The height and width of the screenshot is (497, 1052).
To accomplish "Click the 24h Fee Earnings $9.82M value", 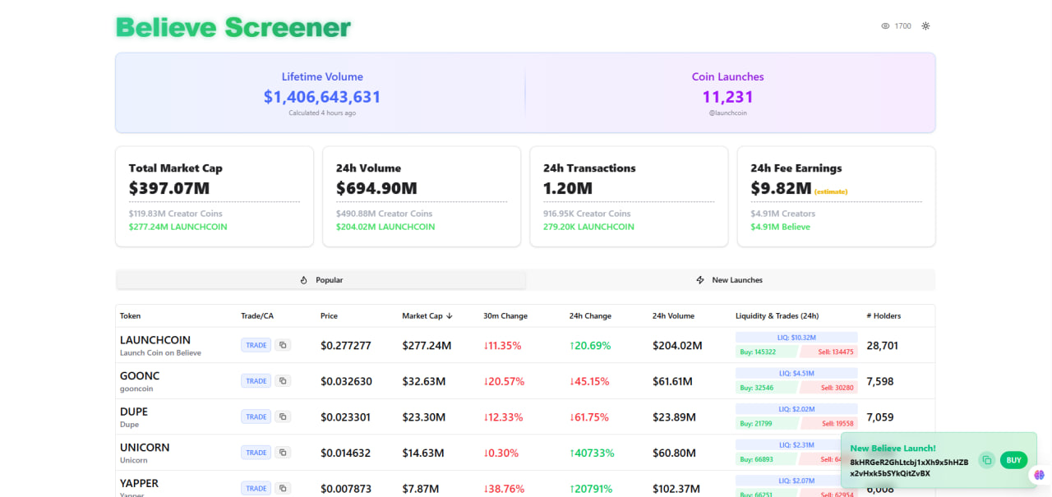I will point(781,188).
